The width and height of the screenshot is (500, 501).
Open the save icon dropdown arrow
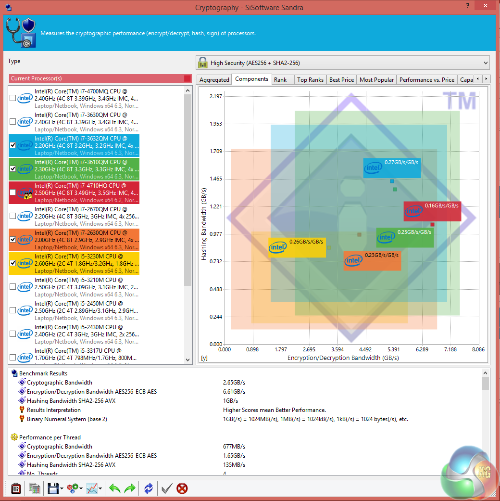pos(62,488)
